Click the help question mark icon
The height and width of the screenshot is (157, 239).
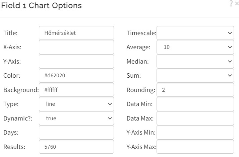(x=231, y=4)
